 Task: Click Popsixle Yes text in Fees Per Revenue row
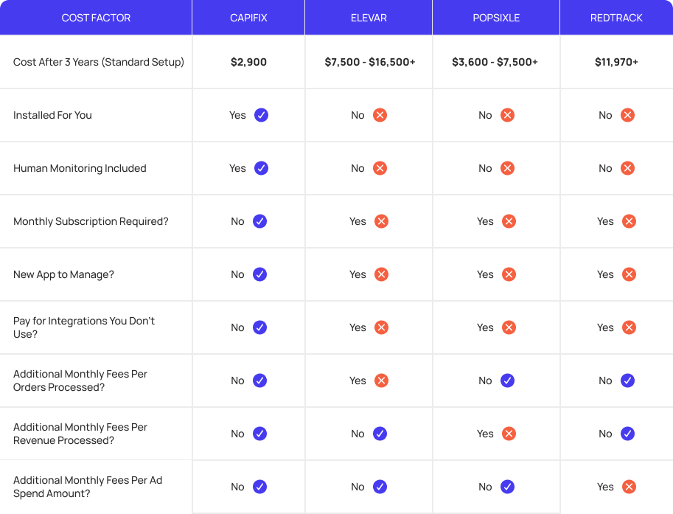click(x=485, y=434)
